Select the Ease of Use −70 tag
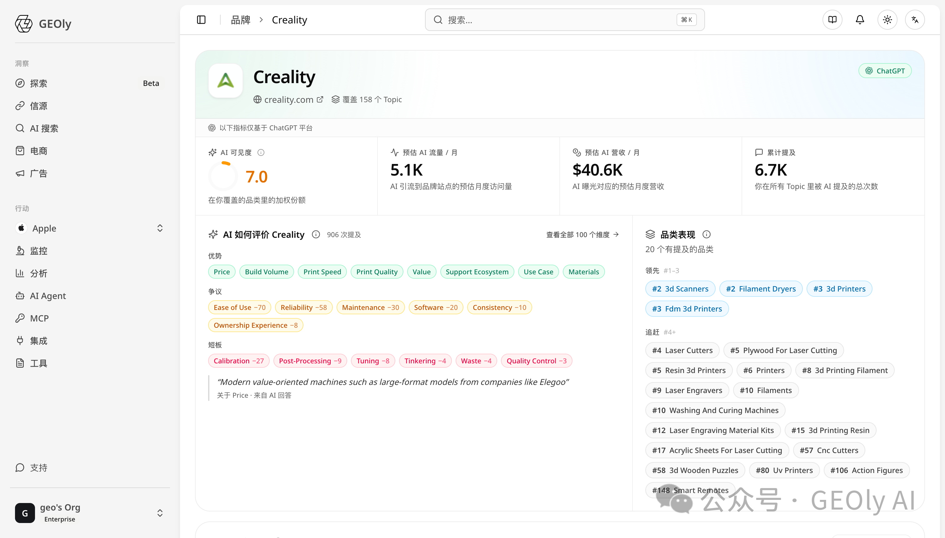 pyautogui.click(x=239, y=307)
